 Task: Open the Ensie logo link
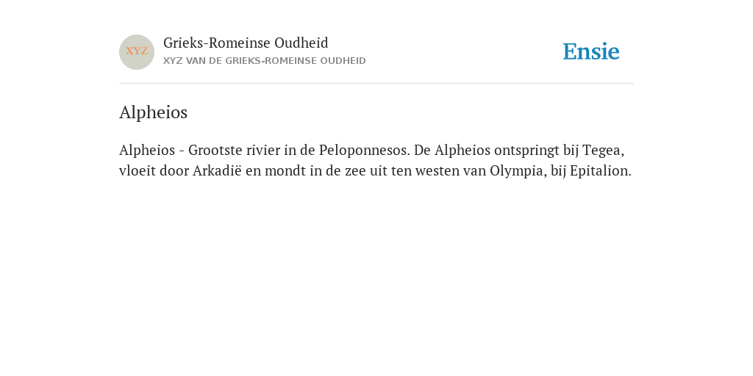point(591,51)
